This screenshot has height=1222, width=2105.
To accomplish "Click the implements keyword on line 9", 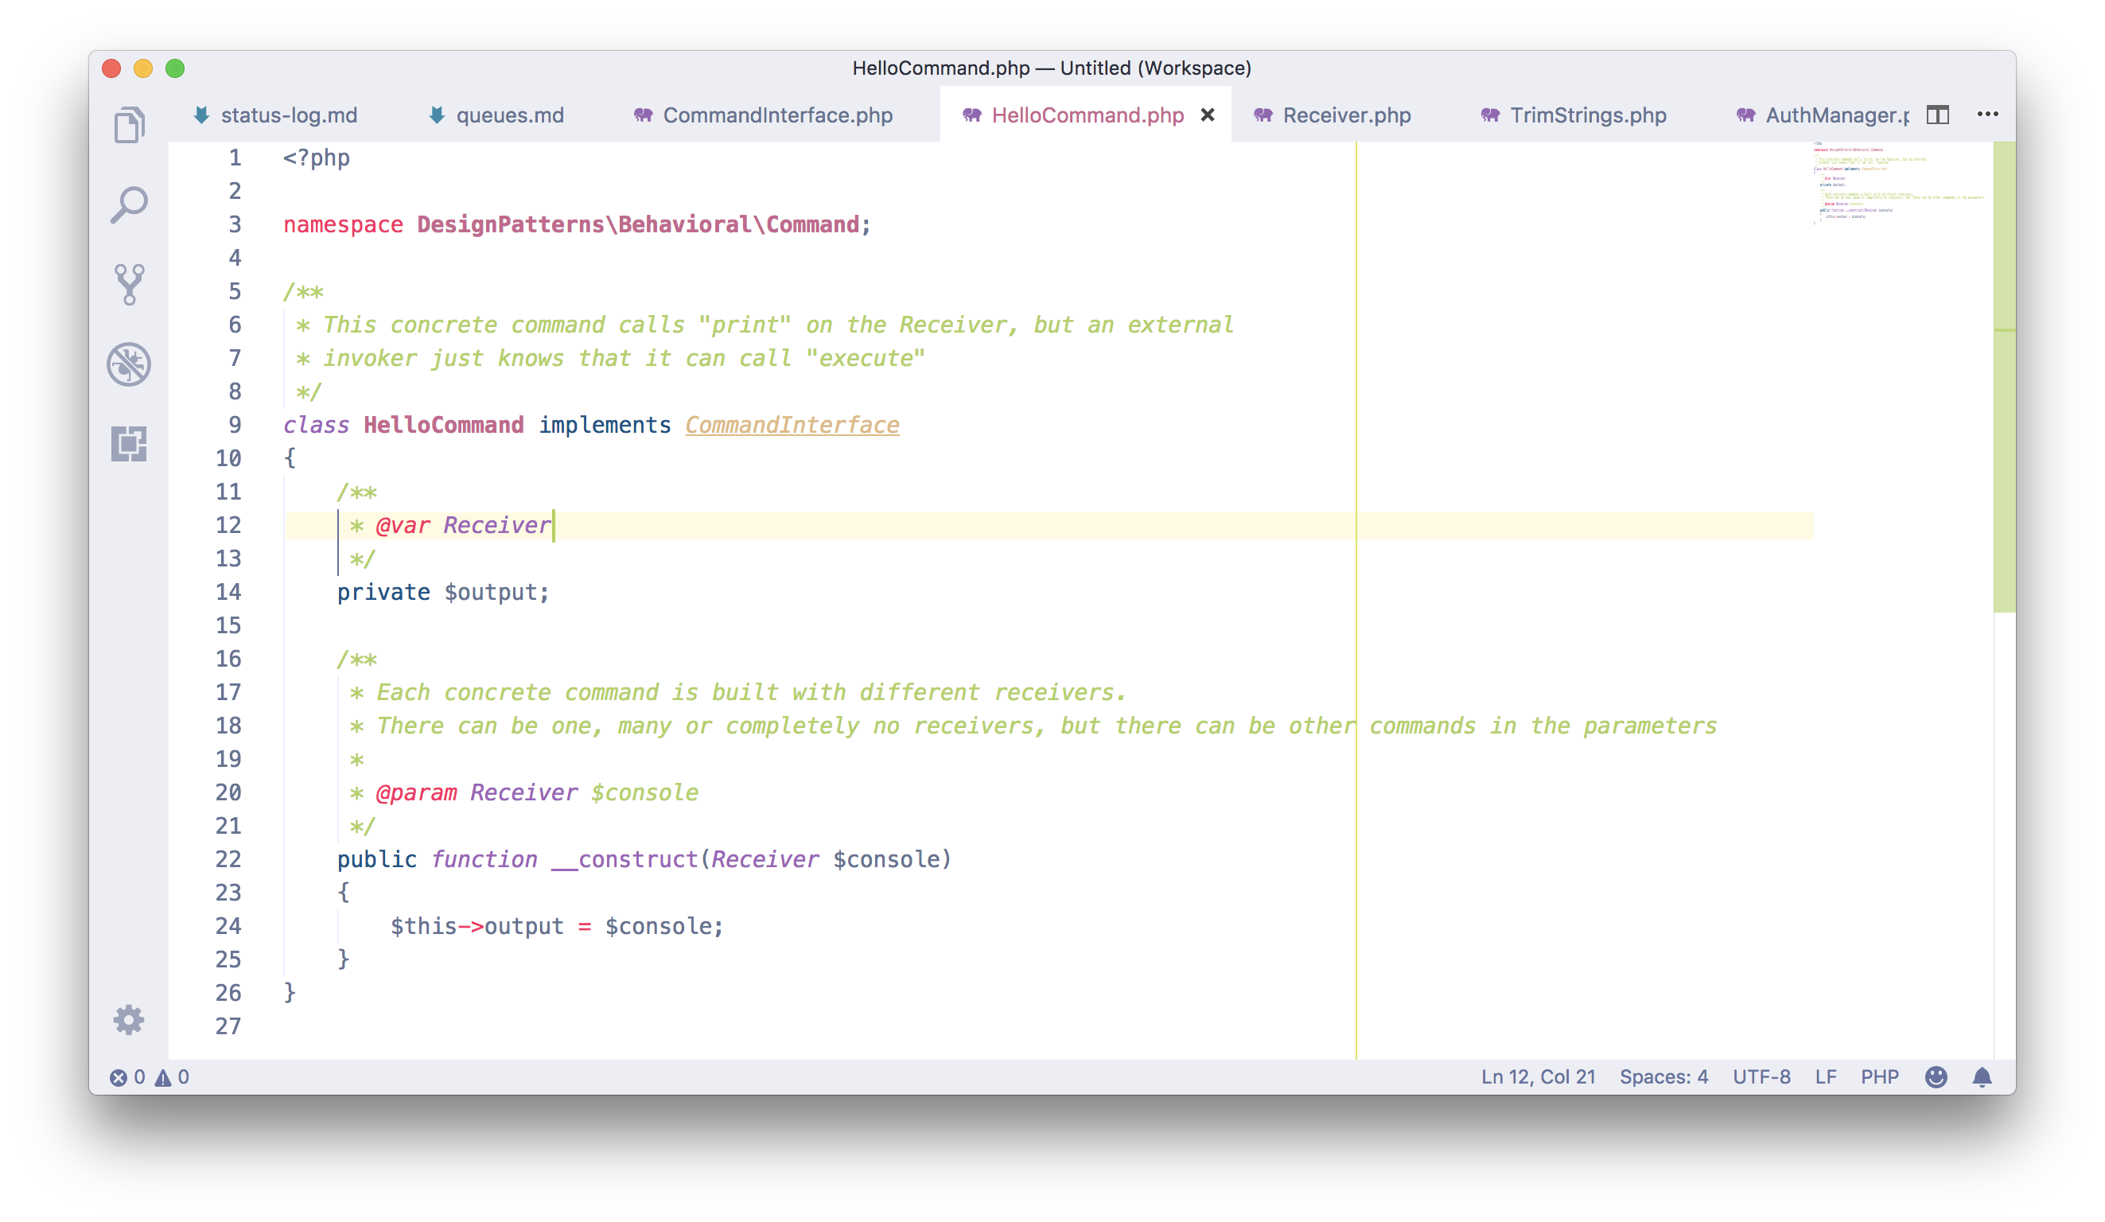I will tap(605, 425).
